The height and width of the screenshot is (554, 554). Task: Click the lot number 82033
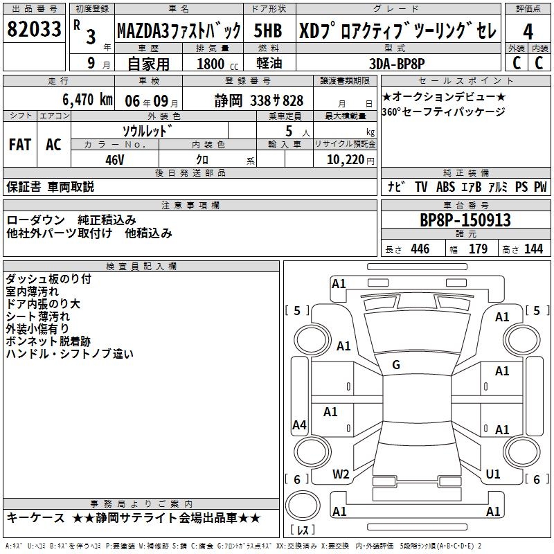(34, 29)
